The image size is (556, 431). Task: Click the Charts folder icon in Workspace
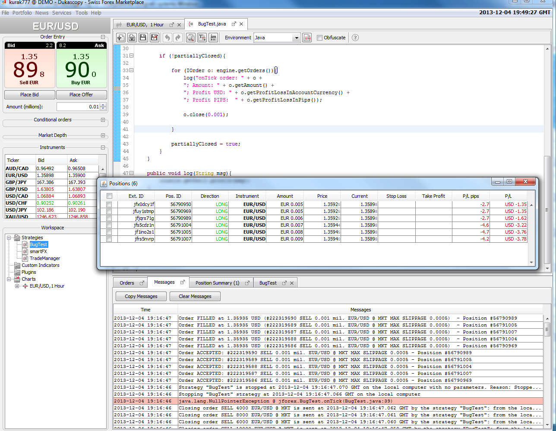click(x=17, y=279)
